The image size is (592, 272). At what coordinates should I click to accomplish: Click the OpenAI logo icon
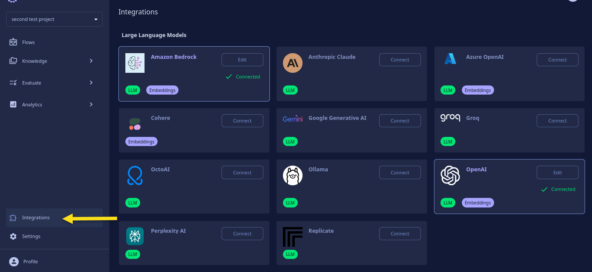pyautogui.click(x=450, y=175)
